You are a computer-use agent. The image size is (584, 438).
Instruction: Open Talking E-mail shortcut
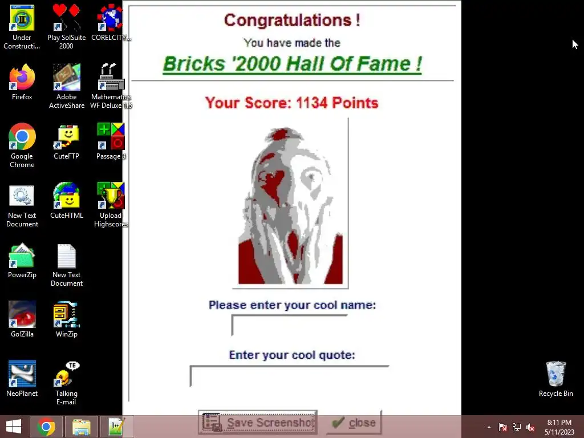click(x=66, y=384)
